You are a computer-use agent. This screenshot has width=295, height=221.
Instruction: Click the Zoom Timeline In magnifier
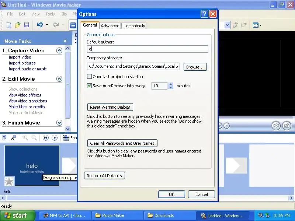click(x=25, y=138)
